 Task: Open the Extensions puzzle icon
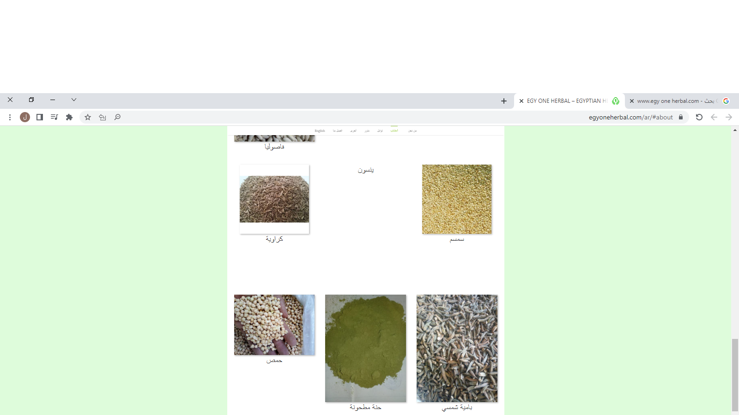pos(69,117)
